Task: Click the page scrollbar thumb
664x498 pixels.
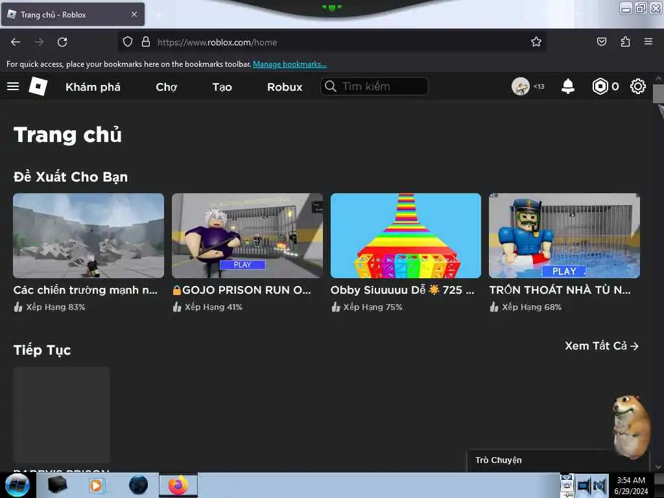Action: click(x=658, y=93)
